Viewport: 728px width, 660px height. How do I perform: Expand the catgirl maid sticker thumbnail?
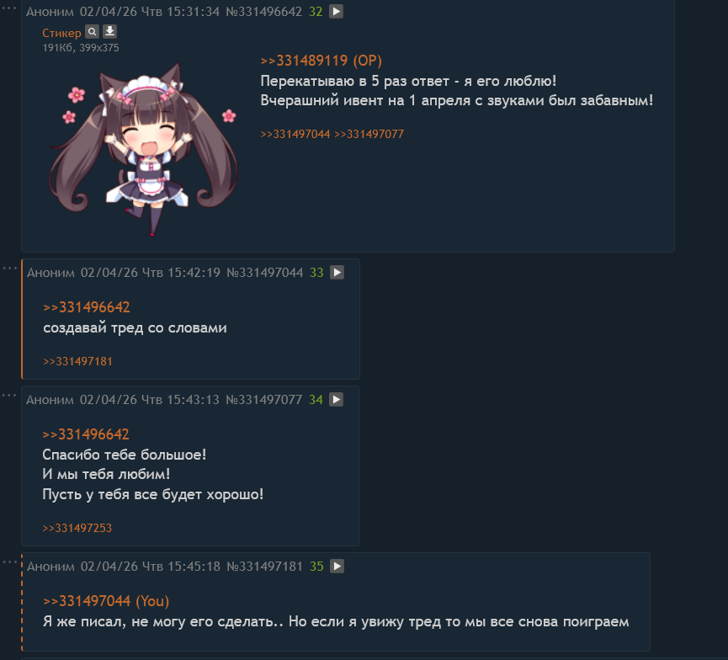pyautogui.click(x=143, y=149)
